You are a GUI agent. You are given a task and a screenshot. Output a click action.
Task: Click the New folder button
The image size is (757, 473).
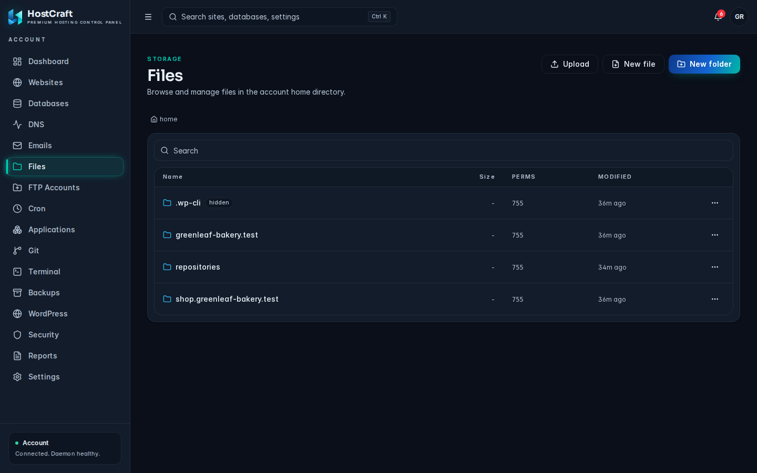704,64
